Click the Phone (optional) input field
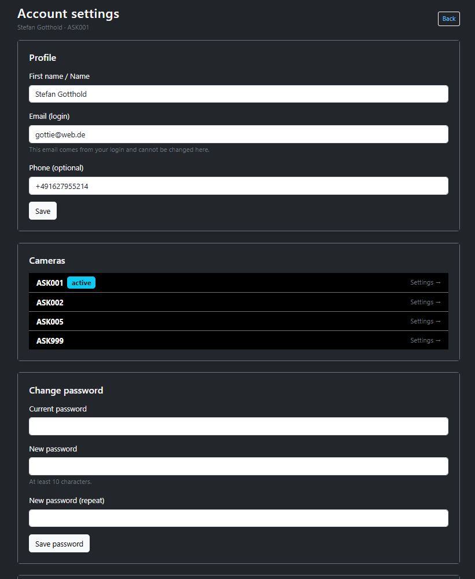The height and width of the screenshot is (579, 475). coord(238,185)
